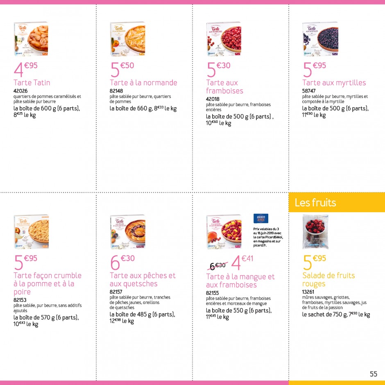The height and width of the screenshot is (385, 385).
Task: Select the Salade de fruits rouges title
Action: point(328,280)
